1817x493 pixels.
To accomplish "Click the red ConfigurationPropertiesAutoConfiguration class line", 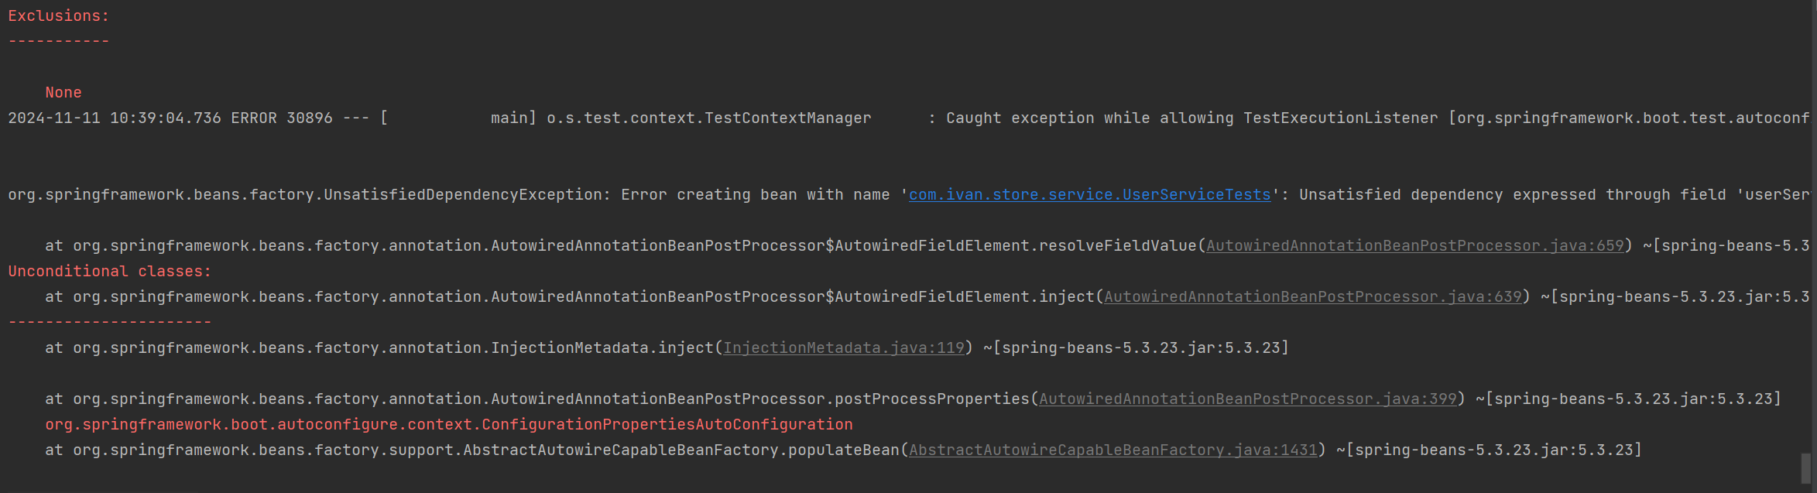I will click(449, 425).
